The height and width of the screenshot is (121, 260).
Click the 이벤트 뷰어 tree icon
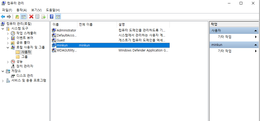pos(13,38)
